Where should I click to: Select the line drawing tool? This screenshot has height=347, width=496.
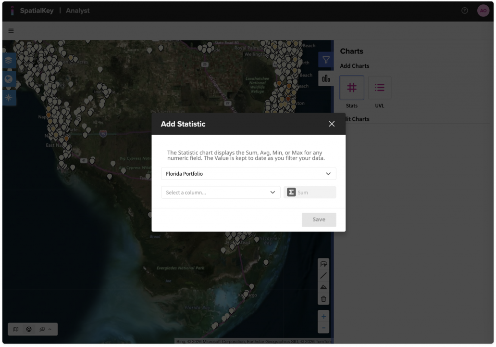323,276
